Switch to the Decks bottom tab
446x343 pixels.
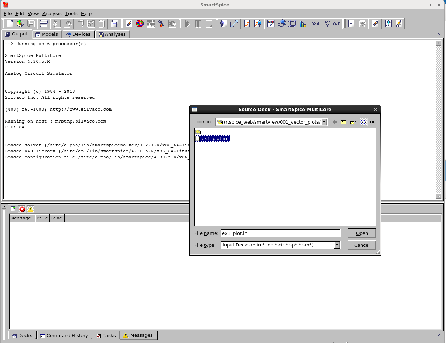[22, 335]
